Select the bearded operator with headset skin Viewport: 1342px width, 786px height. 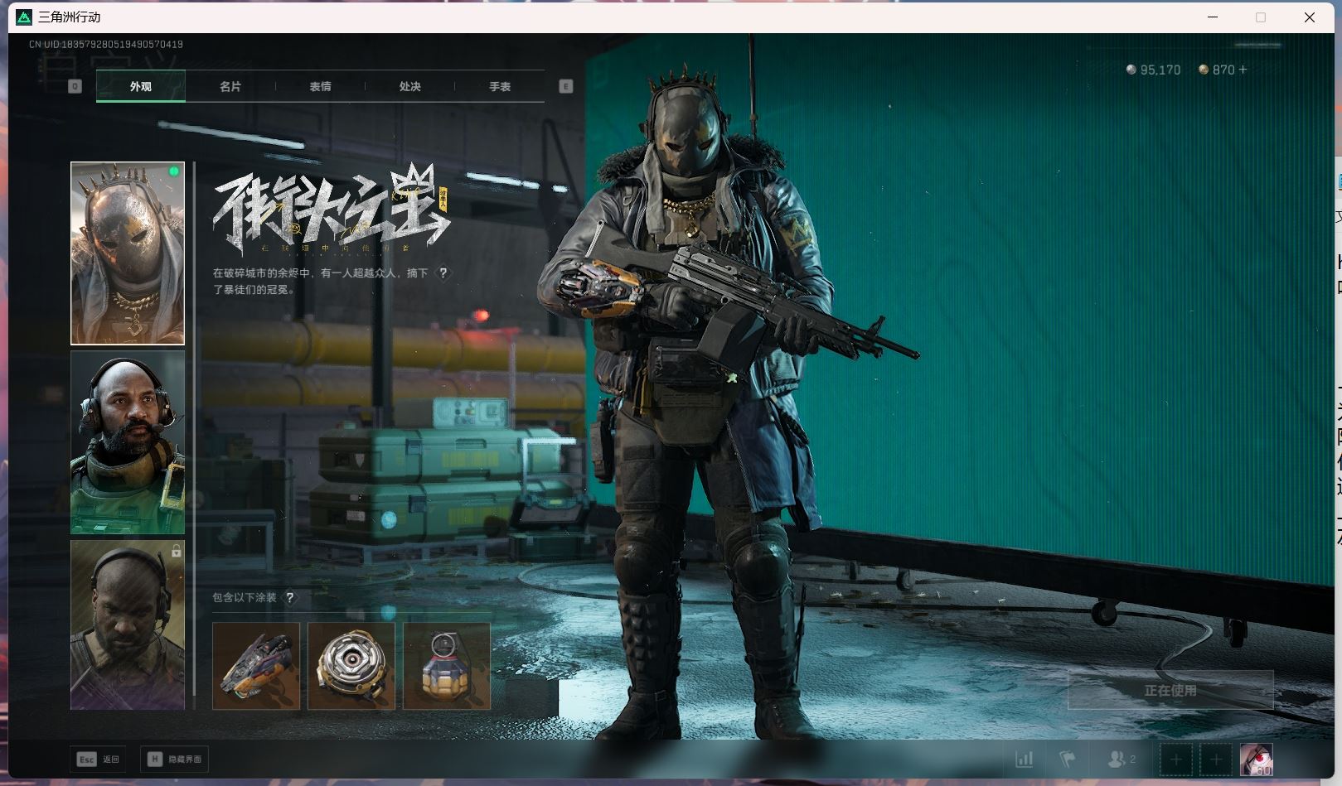pos(128,442)
